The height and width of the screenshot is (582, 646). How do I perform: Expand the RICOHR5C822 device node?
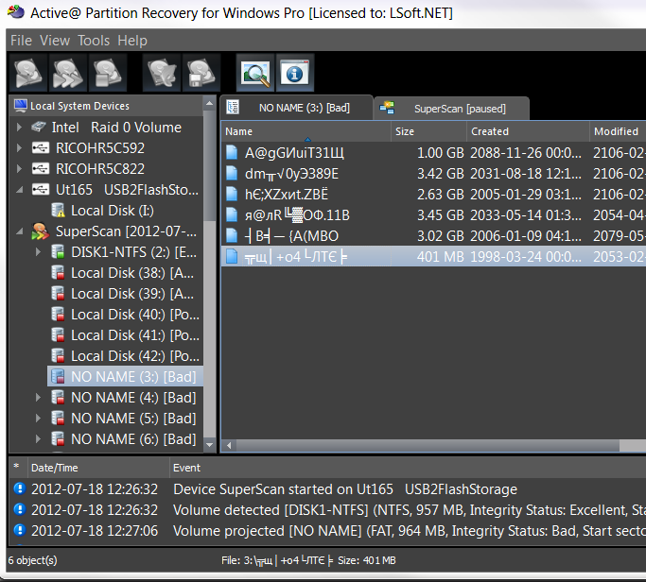[x=19, y=168]
